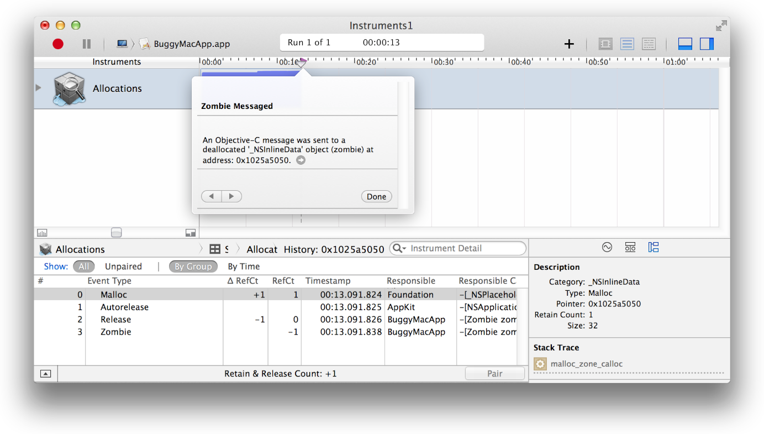764x434 pixels.
Task: Expand the Allocations instrument track
Action: (x=38, y=87)
